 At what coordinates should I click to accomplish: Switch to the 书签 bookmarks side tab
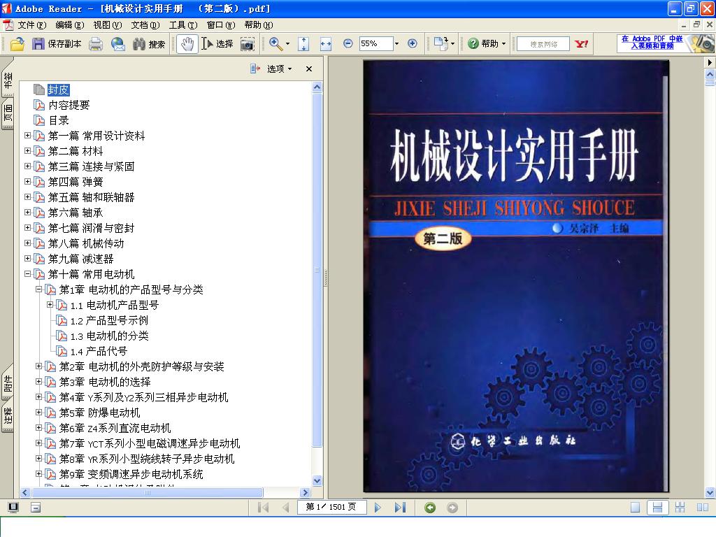8,80
